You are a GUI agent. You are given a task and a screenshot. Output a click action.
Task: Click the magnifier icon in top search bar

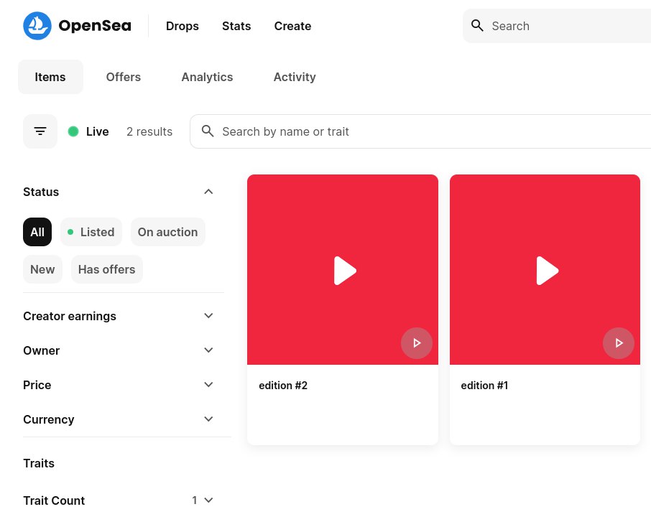[477, 26]
